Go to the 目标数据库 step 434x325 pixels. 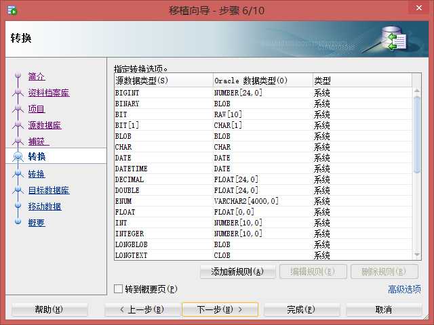(x=49, y=190)
